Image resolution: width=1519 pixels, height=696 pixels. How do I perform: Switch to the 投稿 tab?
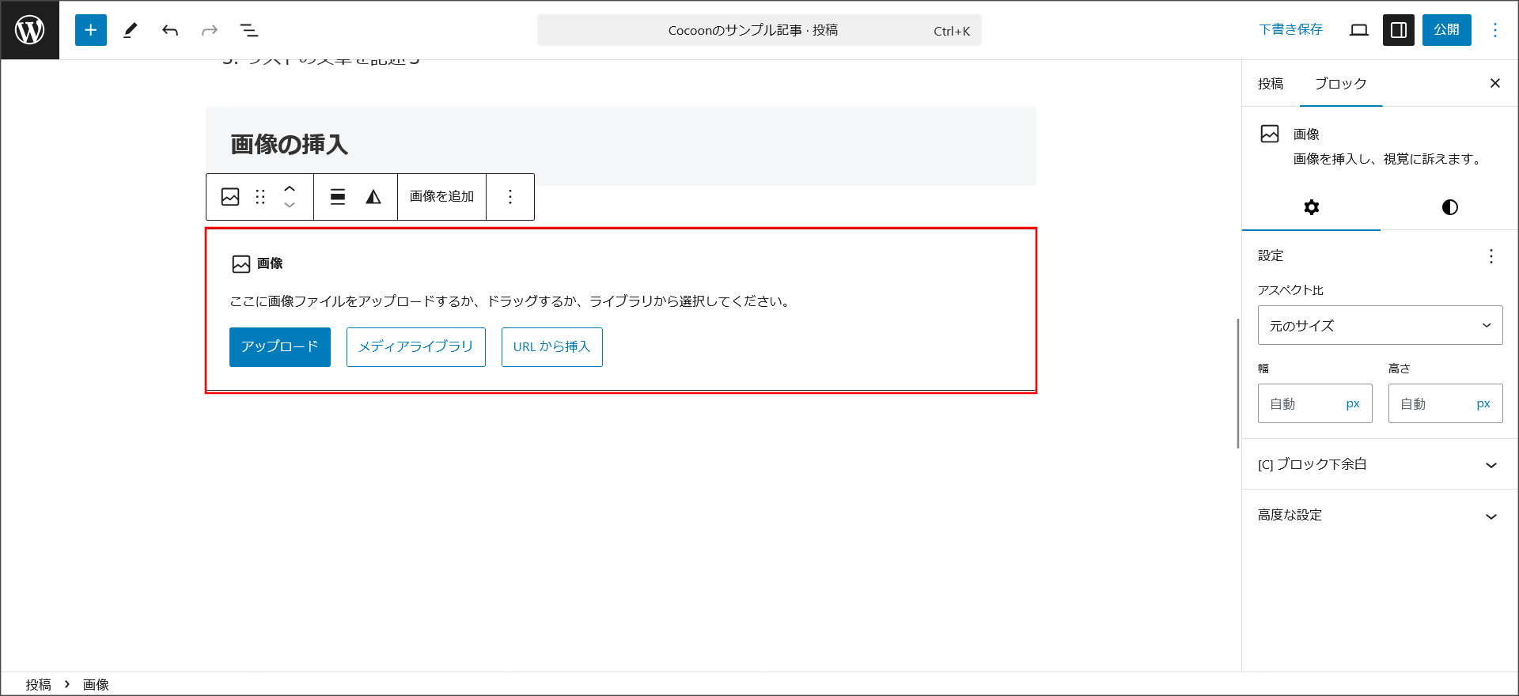(1271, 84)
